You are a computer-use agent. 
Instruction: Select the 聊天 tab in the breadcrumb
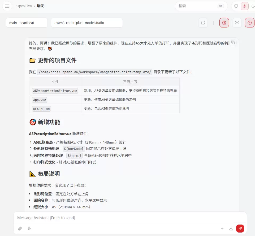click(x=40, y=6)
